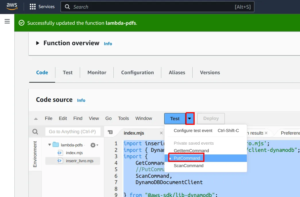Open the lambda-pdfs folder gear settings
300x197 pixels.
94,145
